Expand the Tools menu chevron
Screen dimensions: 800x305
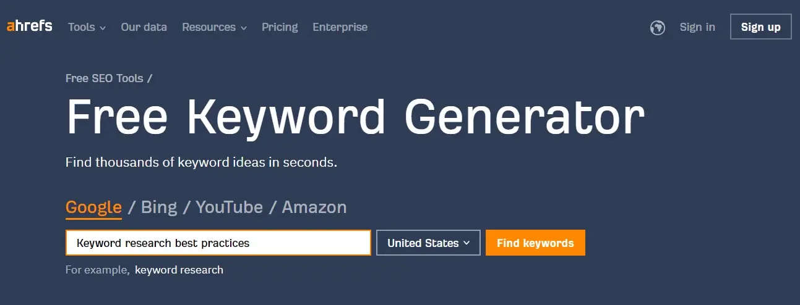click(103, 28)
